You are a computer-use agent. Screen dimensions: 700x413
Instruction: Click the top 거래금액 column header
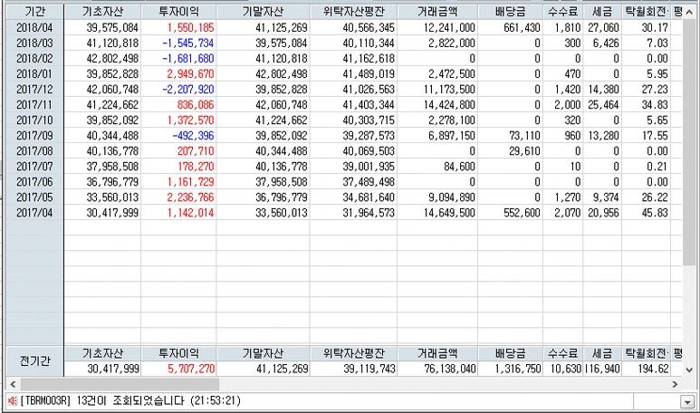(437, 12)
